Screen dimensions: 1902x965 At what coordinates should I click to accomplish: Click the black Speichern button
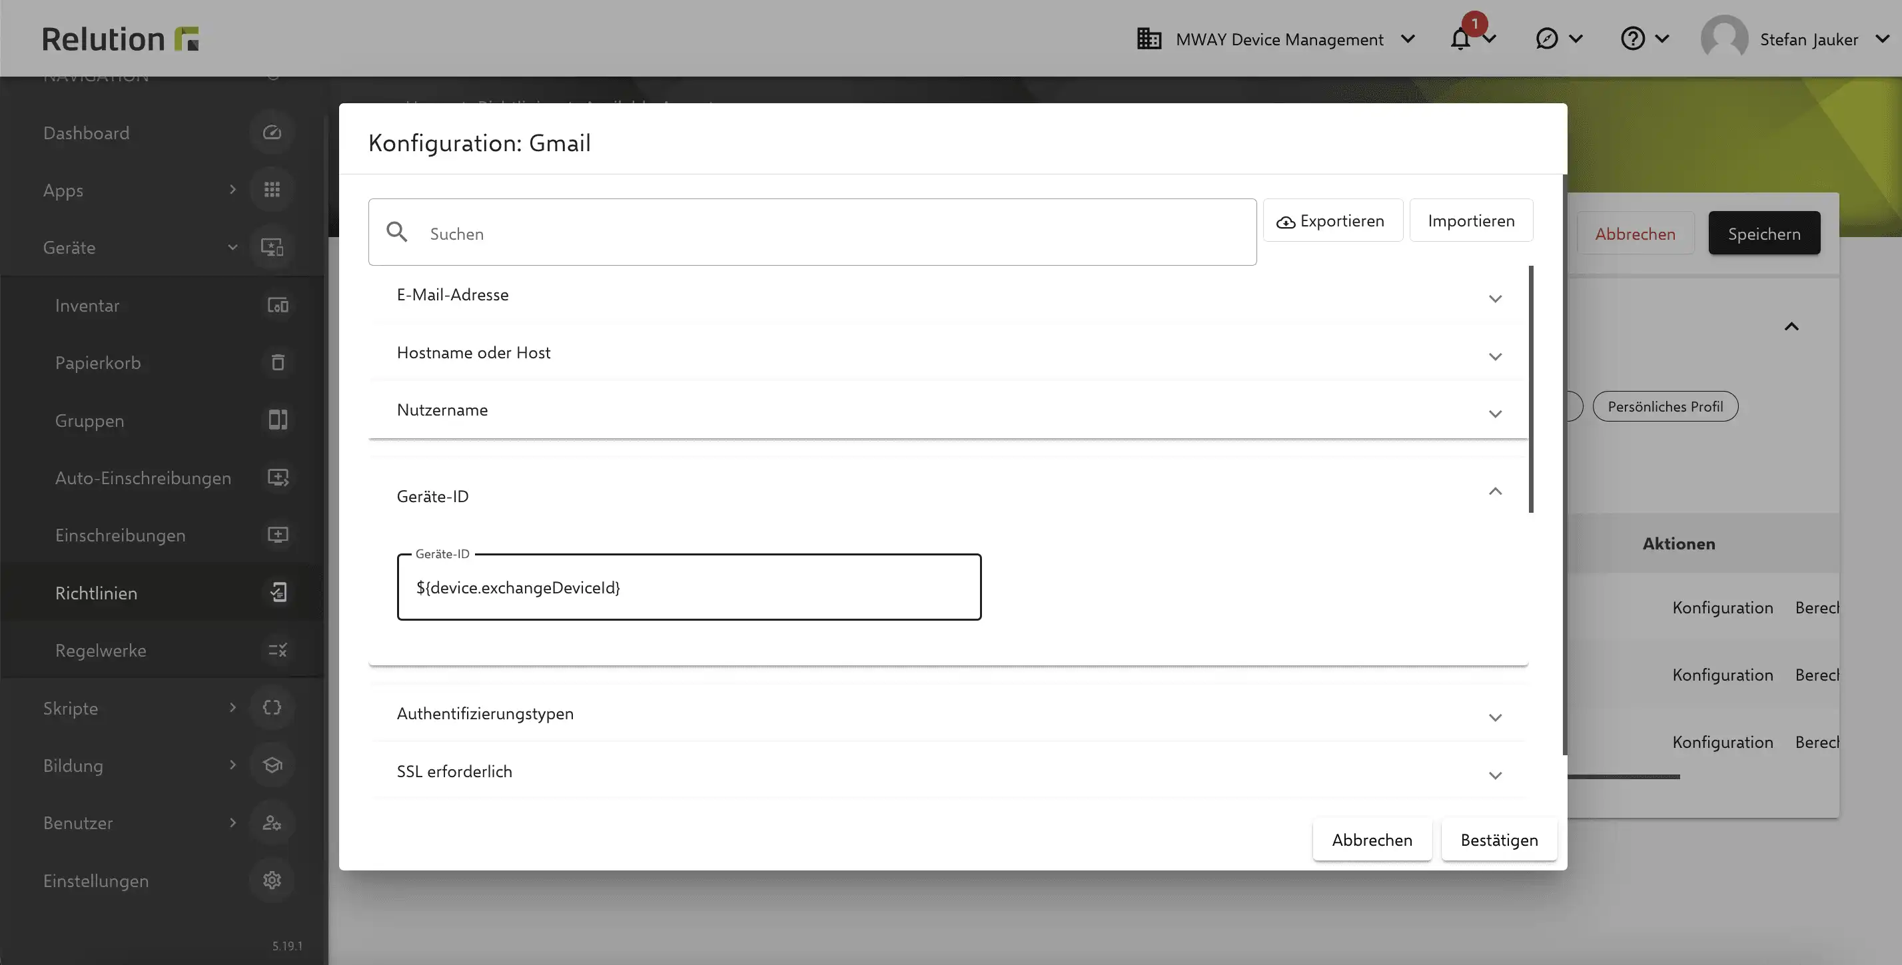[x=1764, y=233]
